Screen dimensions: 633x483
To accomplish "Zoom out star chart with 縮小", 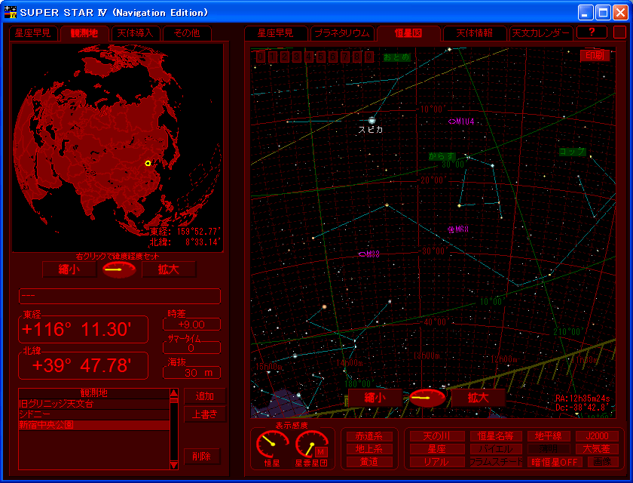I will pyautogui.click(x=375, y=398).
